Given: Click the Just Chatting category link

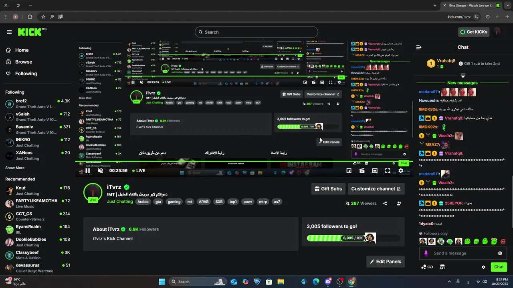Looking at the screenshot, I should pyautogui.click(x=120, y=202).
